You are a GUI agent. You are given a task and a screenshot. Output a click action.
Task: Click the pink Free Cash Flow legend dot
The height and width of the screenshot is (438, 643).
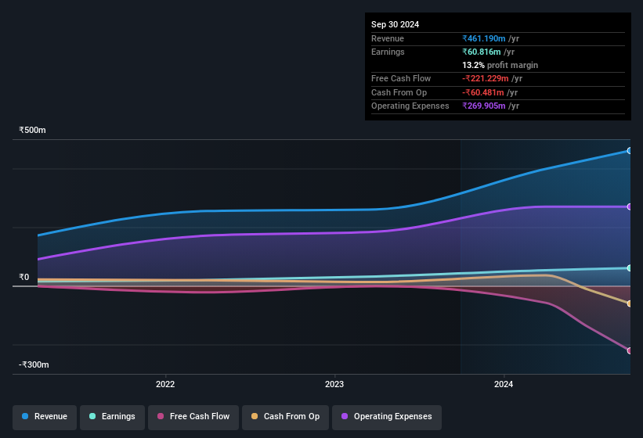coord(161,416)
